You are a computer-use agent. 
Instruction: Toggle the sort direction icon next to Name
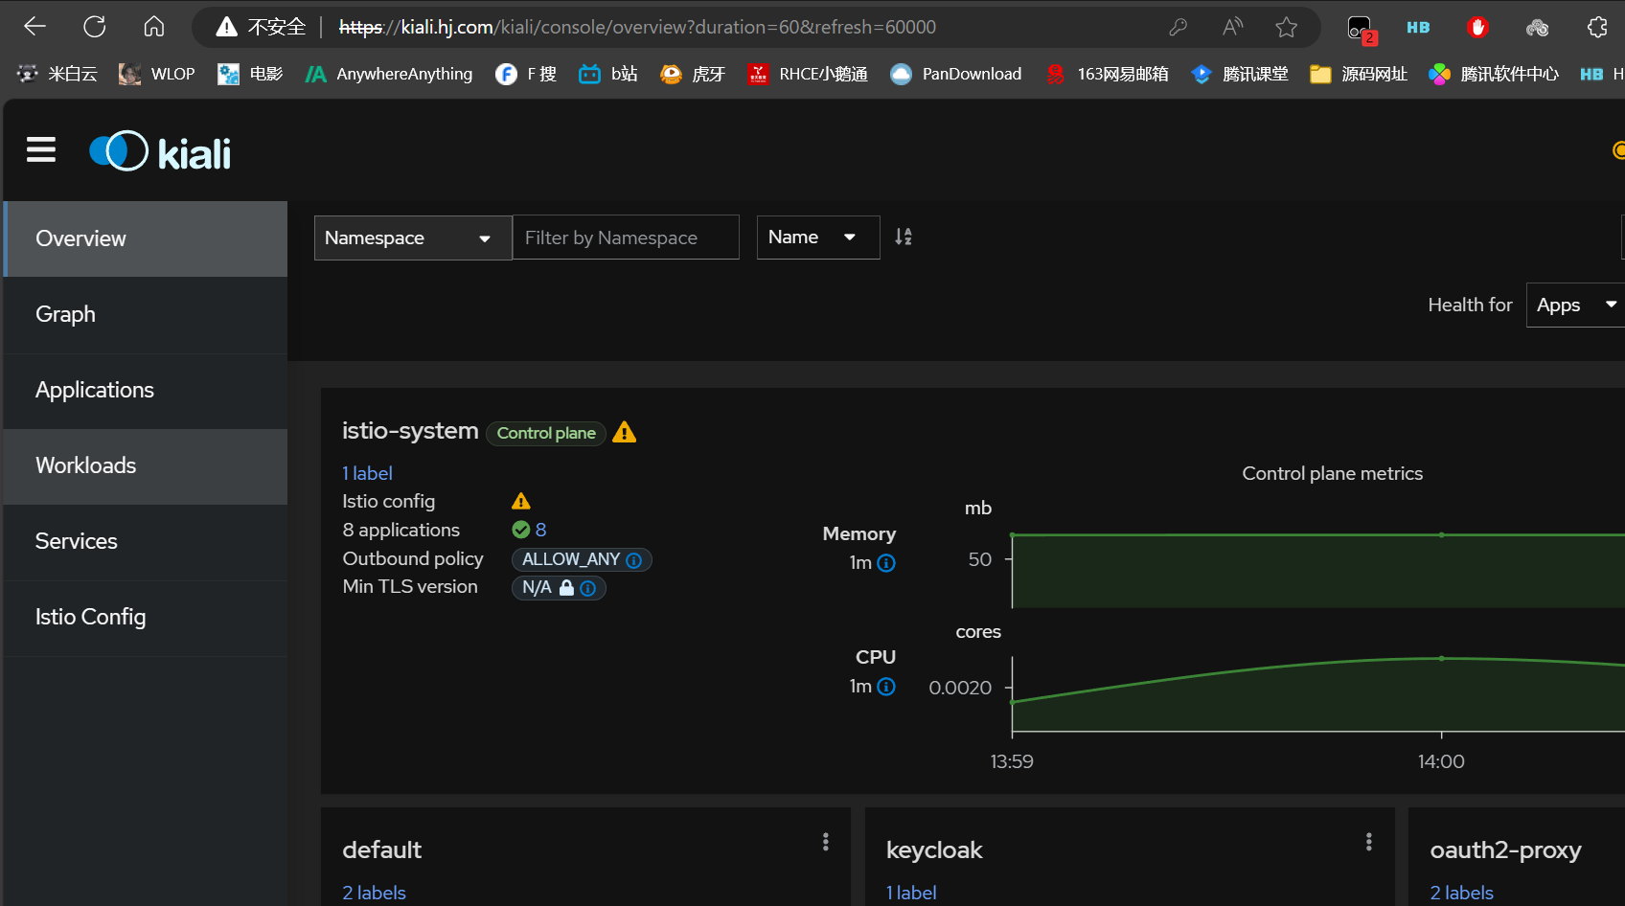coord(904,237)
